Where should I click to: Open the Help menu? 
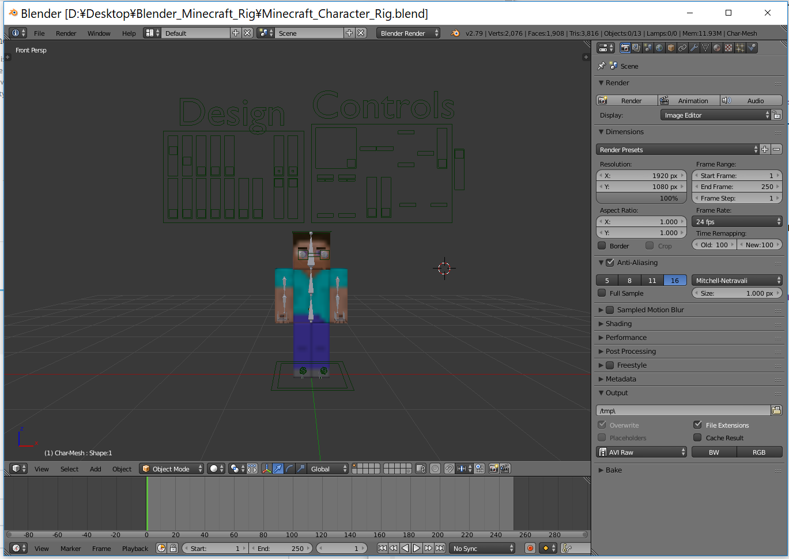(129, 33)
